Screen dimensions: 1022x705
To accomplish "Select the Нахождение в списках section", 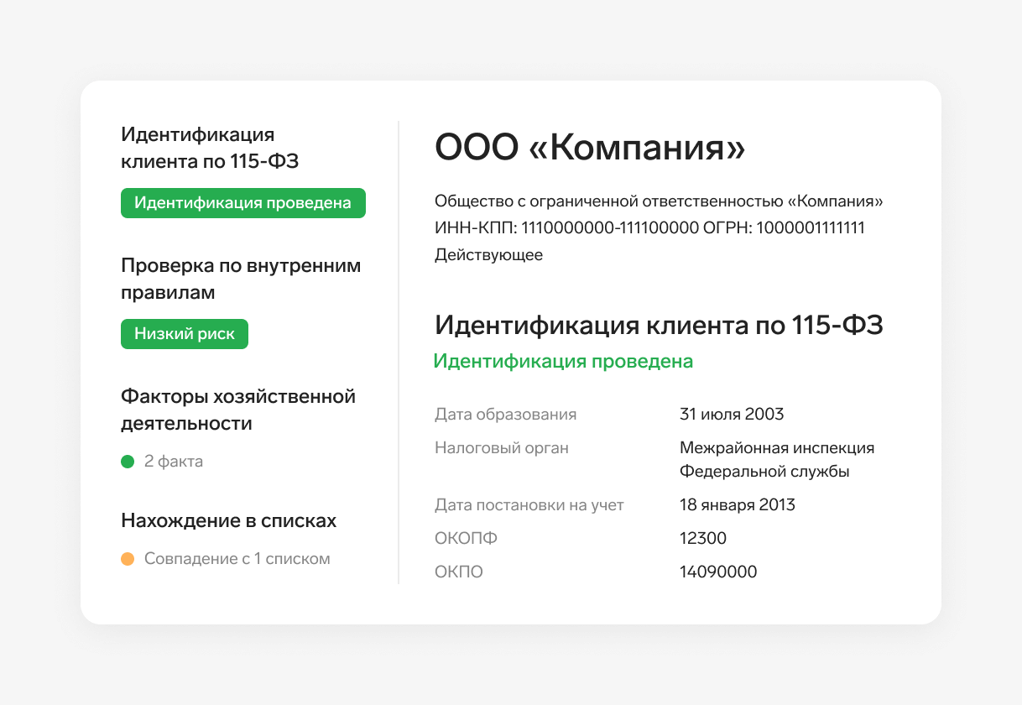I will [x=229, y=520].
